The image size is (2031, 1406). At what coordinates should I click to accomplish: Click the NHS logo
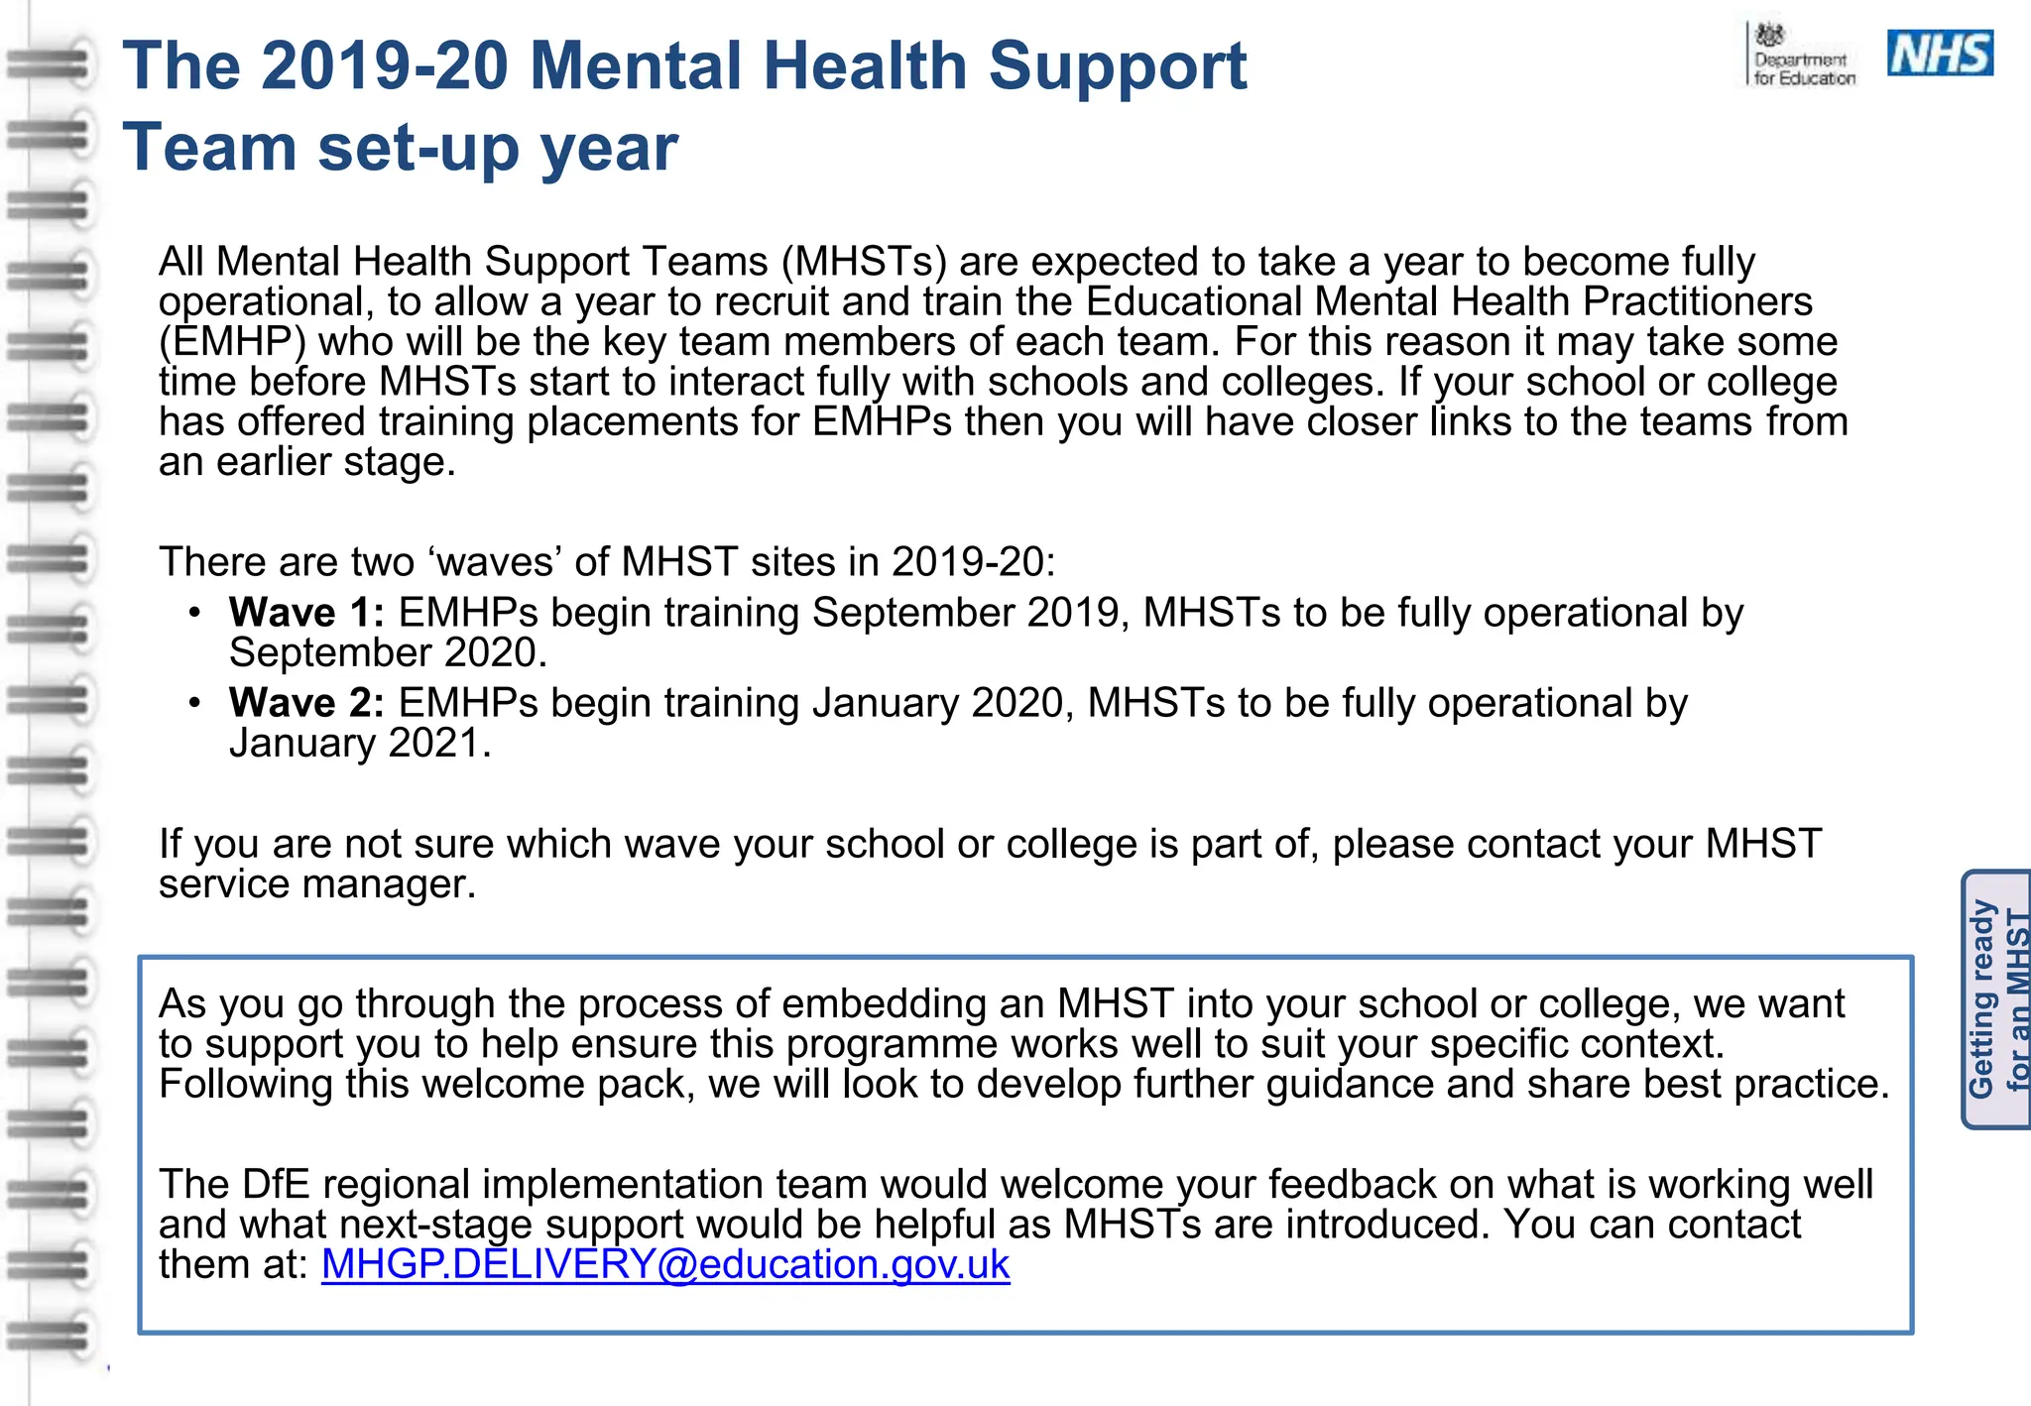point(1940,54)
